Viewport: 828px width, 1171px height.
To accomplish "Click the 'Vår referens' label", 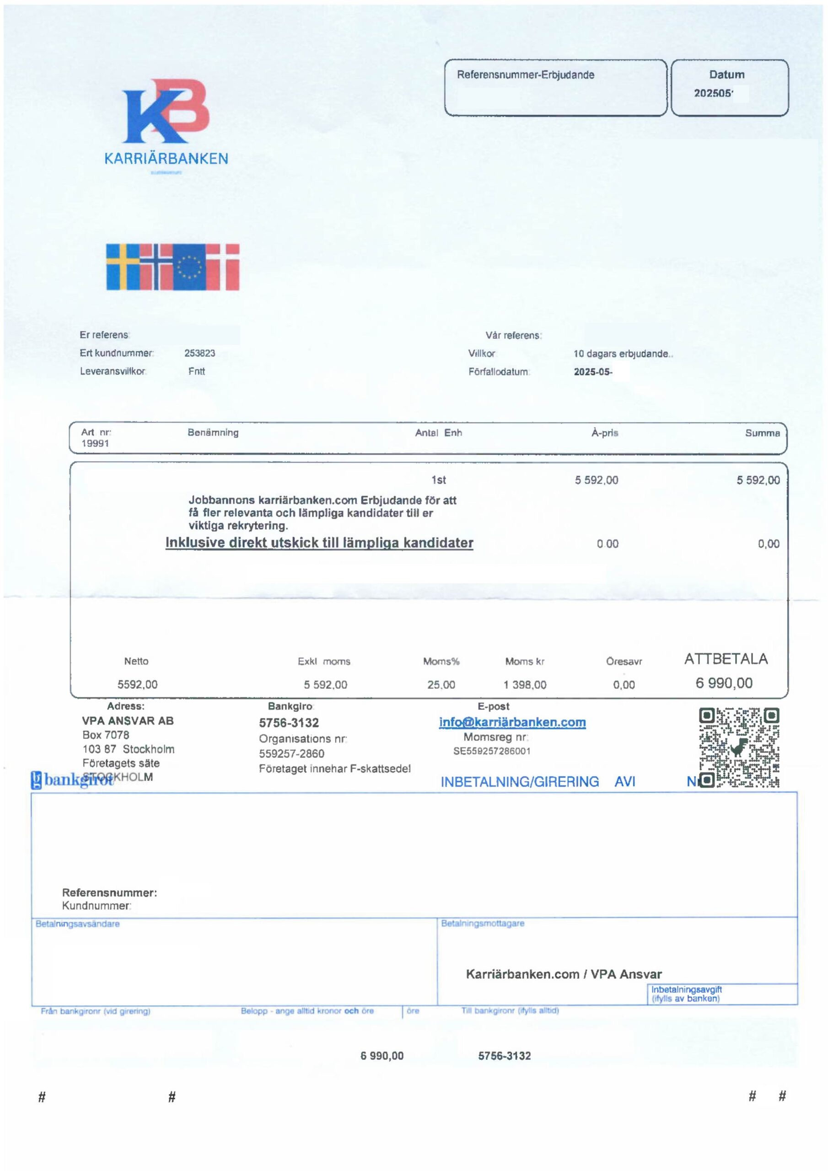I will click(x=514, y=336).
